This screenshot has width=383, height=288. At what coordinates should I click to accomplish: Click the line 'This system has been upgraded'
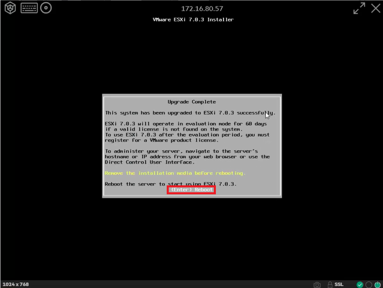(x=190, y=113)
